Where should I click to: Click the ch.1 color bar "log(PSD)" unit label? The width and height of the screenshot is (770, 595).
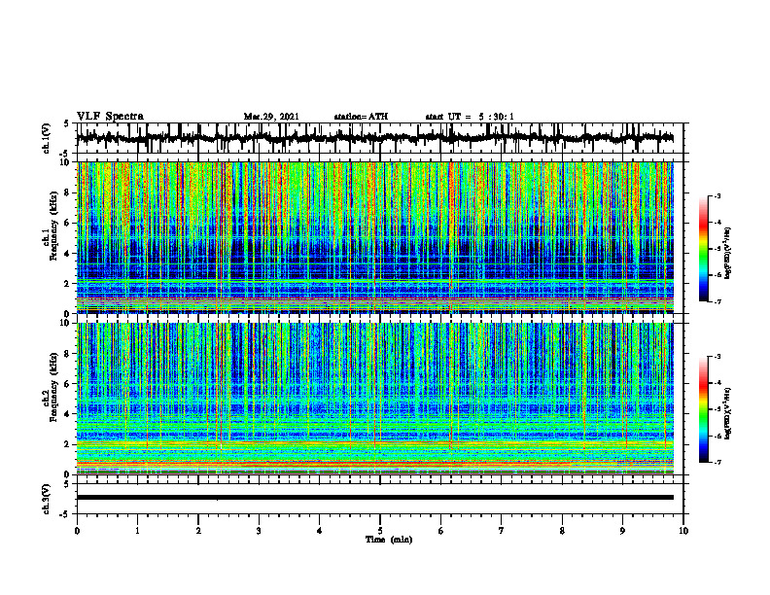pyautogui.click(x=728, y=254)
